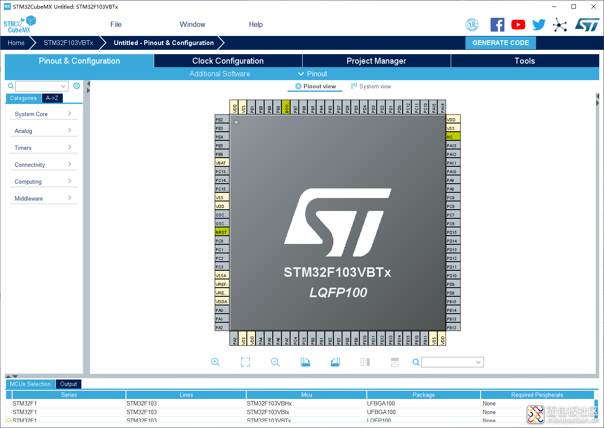Click the NRST pin on chip
The image size is (604, 428).
coord(222,232)
